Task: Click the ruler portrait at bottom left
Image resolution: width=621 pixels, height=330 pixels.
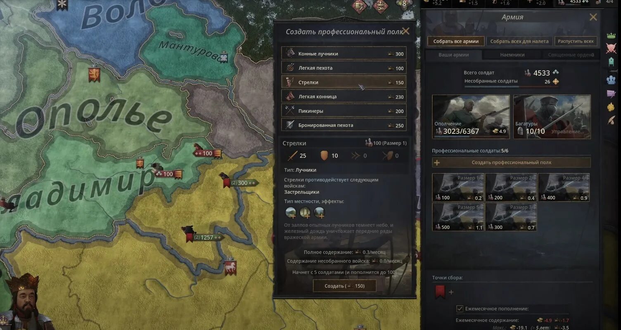Action: (x=26, y=302)
